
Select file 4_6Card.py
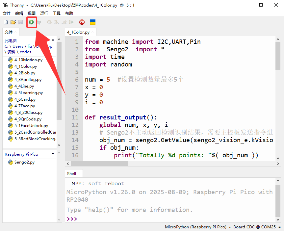pos(22,99)
